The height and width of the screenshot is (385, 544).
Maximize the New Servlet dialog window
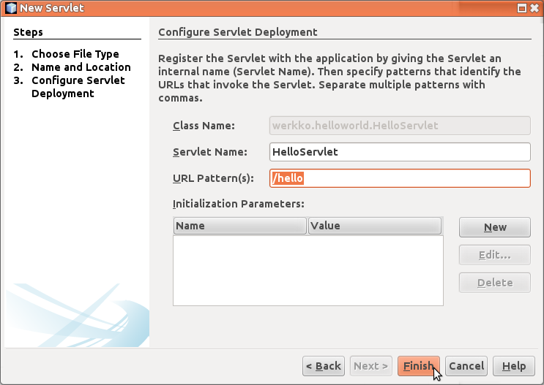pos(521,8)
